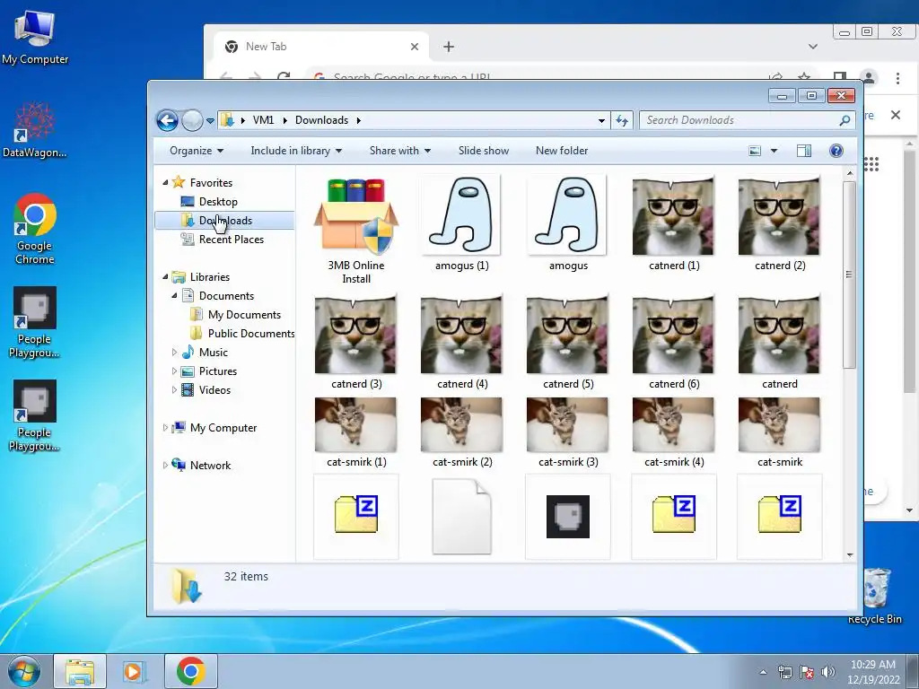The width and height of the screenshot is (919, 689).
Task: Click the Windows Start button
Action: coord(23,671)
